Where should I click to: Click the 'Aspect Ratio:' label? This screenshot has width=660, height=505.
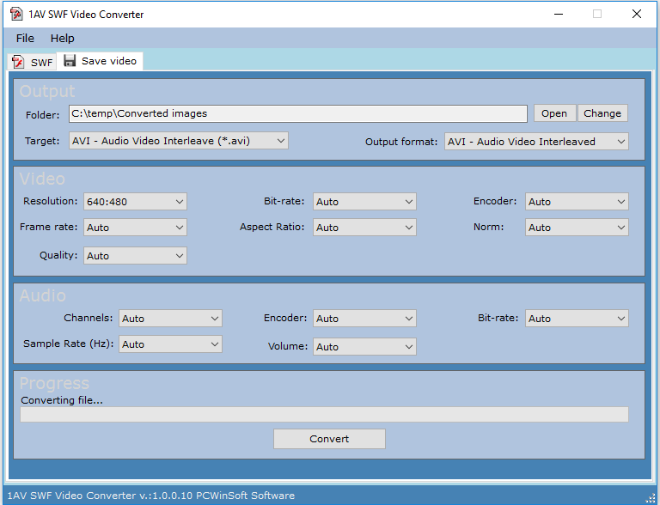click(x=272, y=227)
